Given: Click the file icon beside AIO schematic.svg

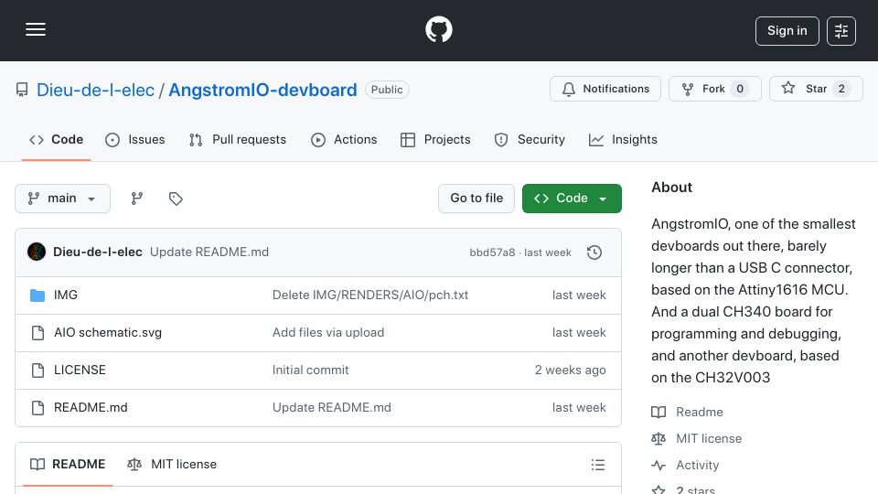Looking at the screenshot, I should point(37,333).
